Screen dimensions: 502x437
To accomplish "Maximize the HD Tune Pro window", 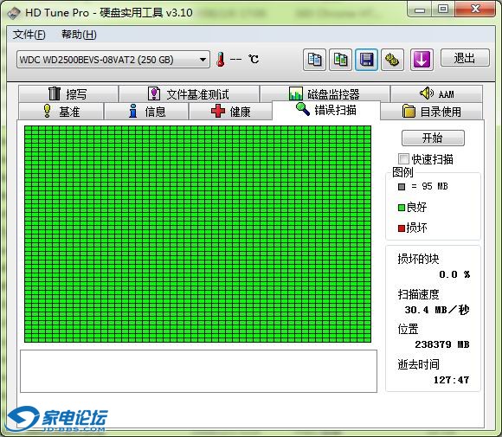I will (x=443, y=9).
